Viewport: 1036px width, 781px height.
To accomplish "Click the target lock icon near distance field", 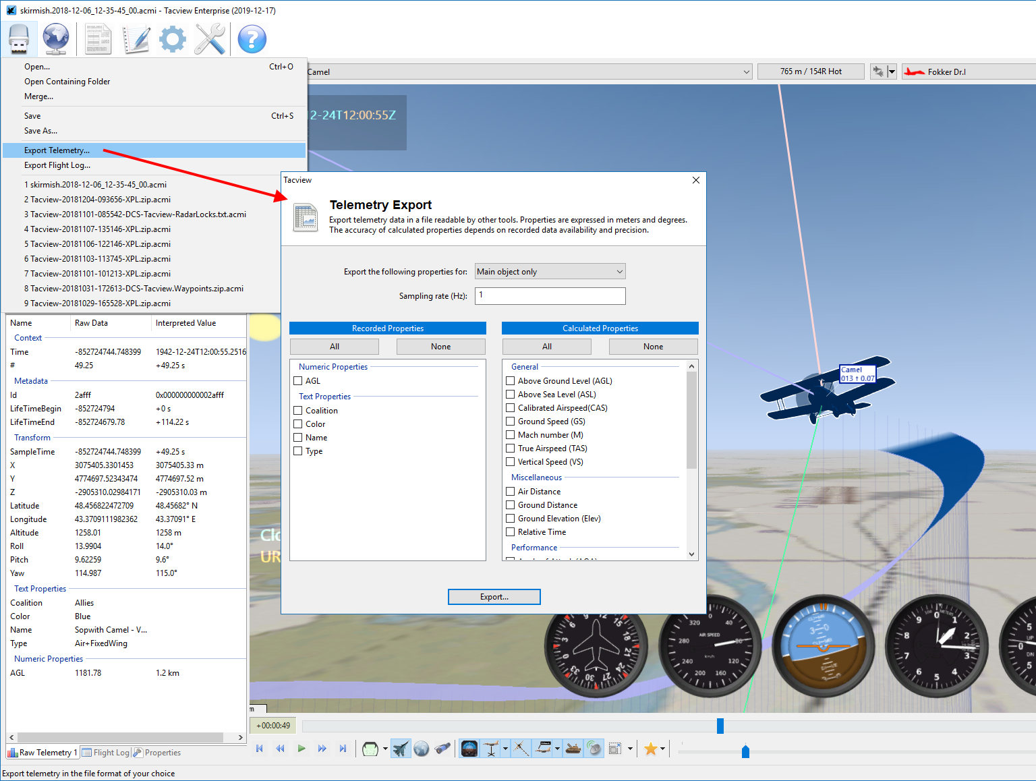I will [x=878, y=71].
